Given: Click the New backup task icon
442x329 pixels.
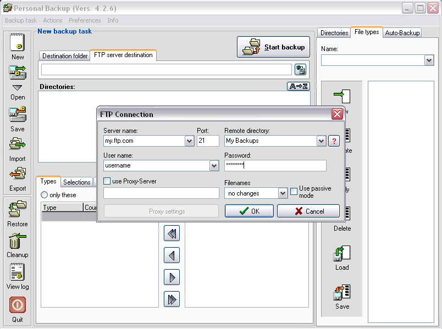Looking at the screenshot, I should pyautogui.click(x=18, y=42).
